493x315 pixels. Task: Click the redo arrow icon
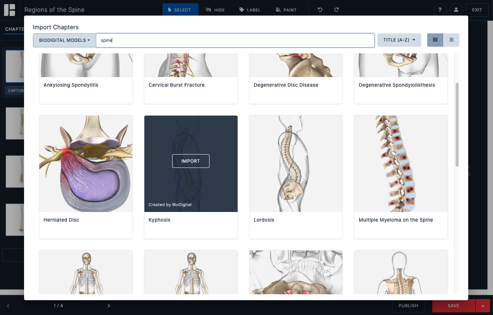[336, 10]
